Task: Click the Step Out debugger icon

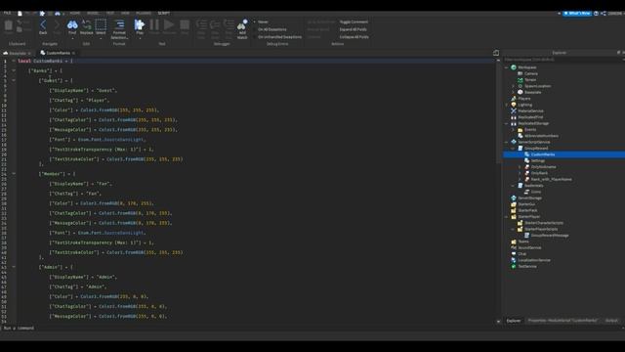Action: click(229, 25)
